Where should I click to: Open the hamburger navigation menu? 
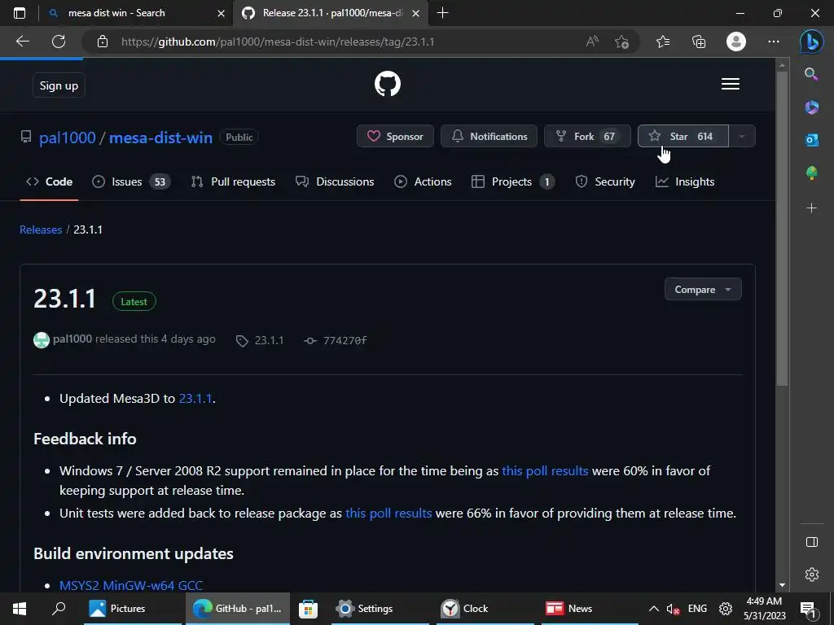click(731, 84)
